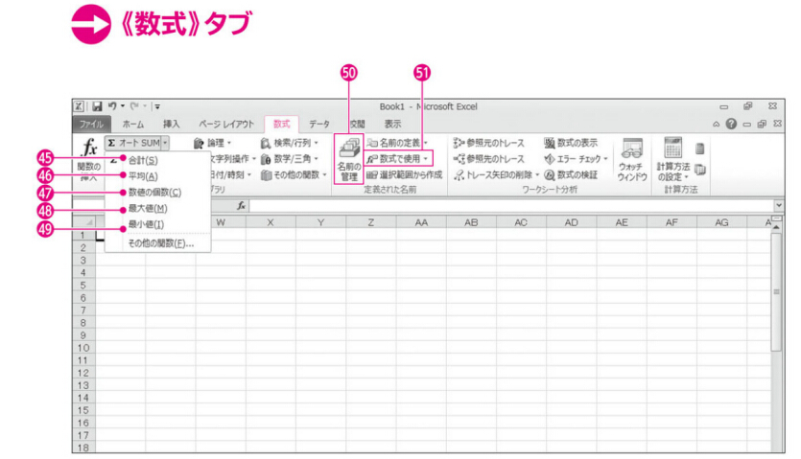Screen dimensions: 801x459
Task: Click the Excel application icon in title bar
Action: pyautogui.click(x=80, y=106)
